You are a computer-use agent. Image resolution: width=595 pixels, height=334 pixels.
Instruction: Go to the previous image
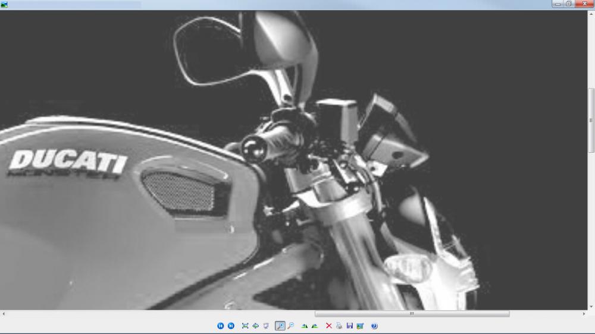(221, 326)
